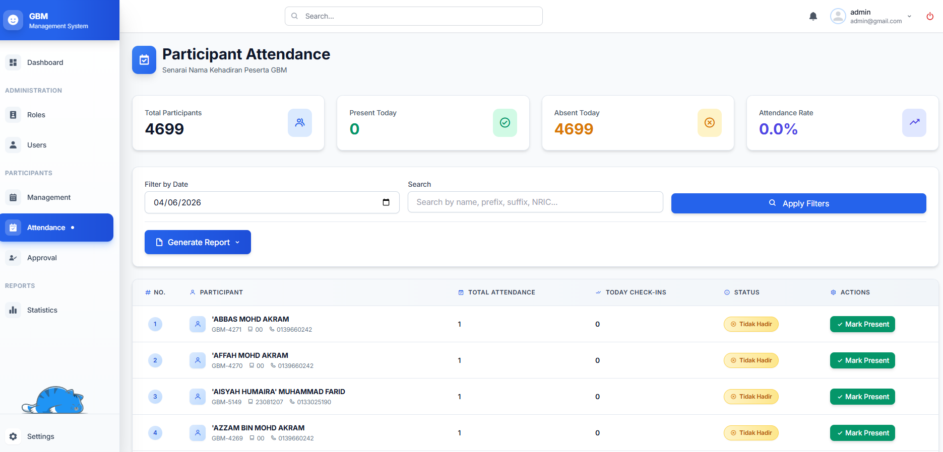The height and width of the screenshot is (452, 943).
Task: Click avatar icon for 'AISYAH HUMAIRA' MUHAMMAD FARID
Action: click(x=198, y=397)
